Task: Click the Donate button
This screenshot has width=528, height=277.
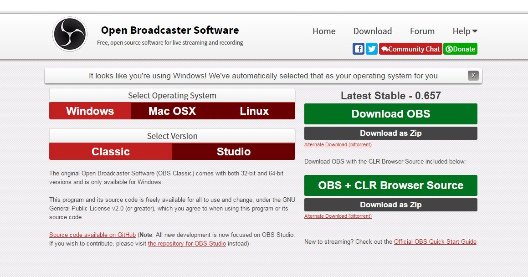Action: click(460, 49)
